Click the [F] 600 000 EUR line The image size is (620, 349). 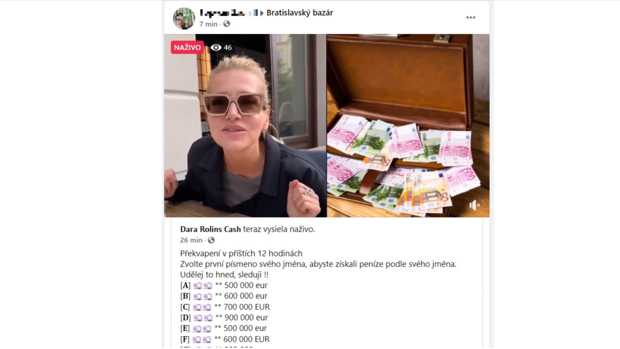(x=225, y=339)
